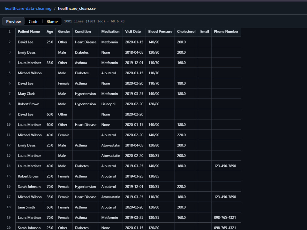Image resolution: width=307 pixels, height=230 pixels.
Task: Click the '1001 lines (1001 loc) · 68.6 KB' info text
Action: (x=94, y=21)
